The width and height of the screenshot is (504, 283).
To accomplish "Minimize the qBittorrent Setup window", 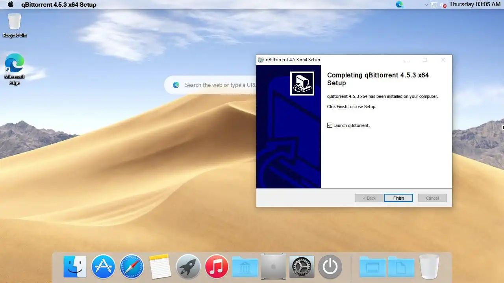I will [407, 60].
